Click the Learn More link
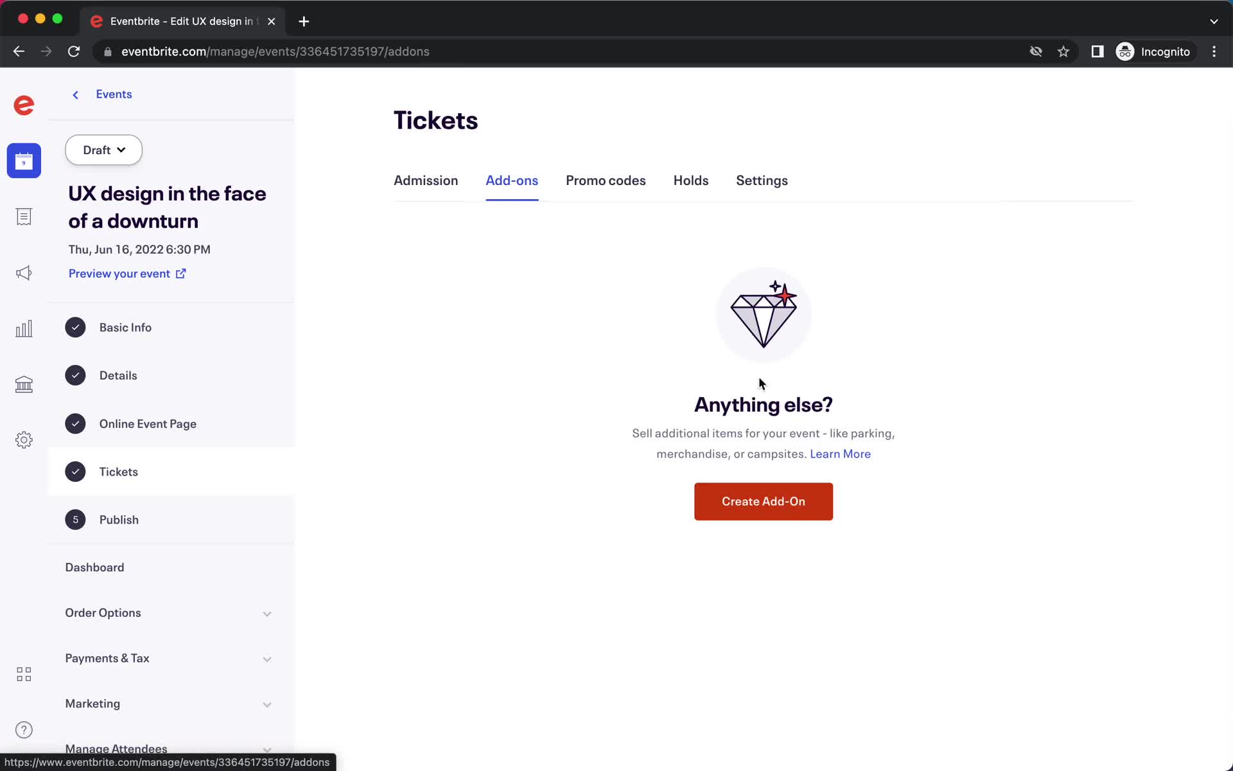The image size is (1233, 771). pyautogui.click(x=841, y=454)
